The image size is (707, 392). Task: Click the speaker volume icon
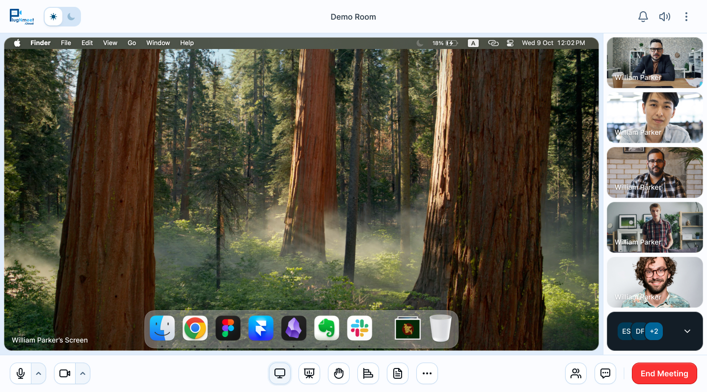click(x=665, y=16)
